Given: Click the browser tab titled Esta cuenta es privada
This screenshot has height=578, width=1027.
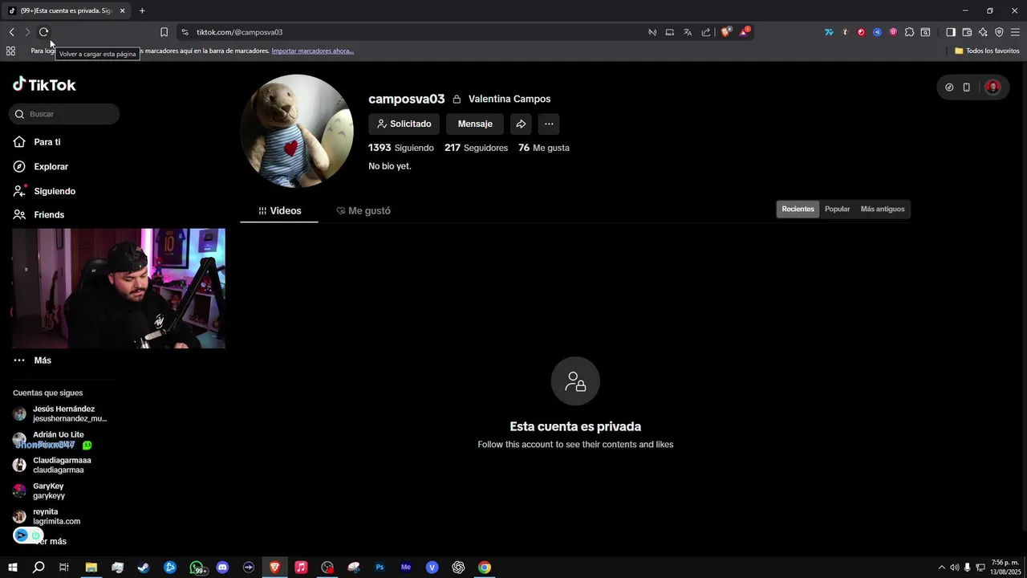Looking at the screenshot, I should pos(66,10).
